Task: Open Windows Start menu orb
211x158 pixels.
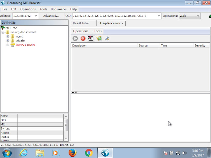Action: 7,153
